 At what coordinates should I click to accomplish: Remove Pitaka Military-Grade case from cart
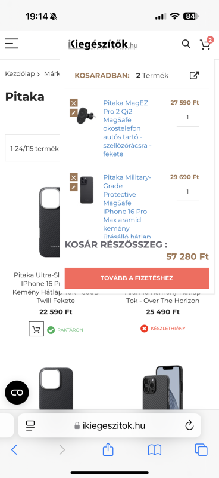(74, 177)
